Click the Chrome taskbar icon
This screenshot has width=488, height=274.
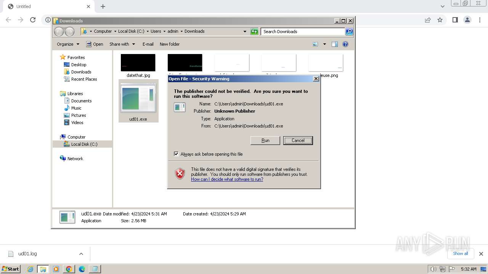69,269
